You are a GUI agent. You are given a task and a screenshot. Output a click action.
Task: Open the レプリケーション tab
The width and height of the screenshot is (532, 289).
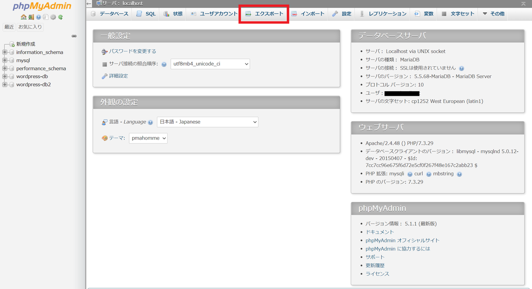(x=383, y=14)
